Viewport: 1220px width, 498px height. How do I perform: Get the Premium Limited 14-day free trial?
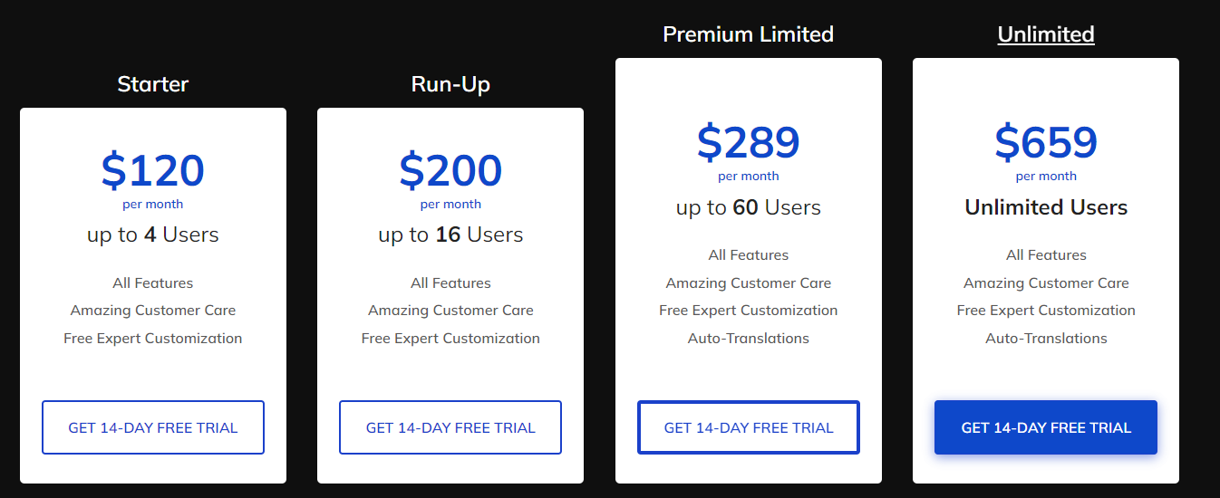[749, 427]
